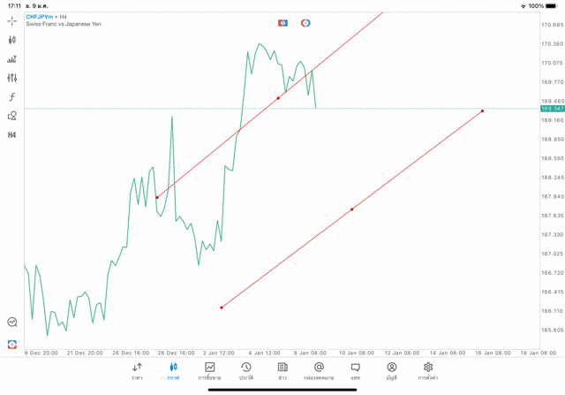This screenshot has width=565, height=395.
Task: Open the ประวัติ (History) tab
Action: point(245,371)
